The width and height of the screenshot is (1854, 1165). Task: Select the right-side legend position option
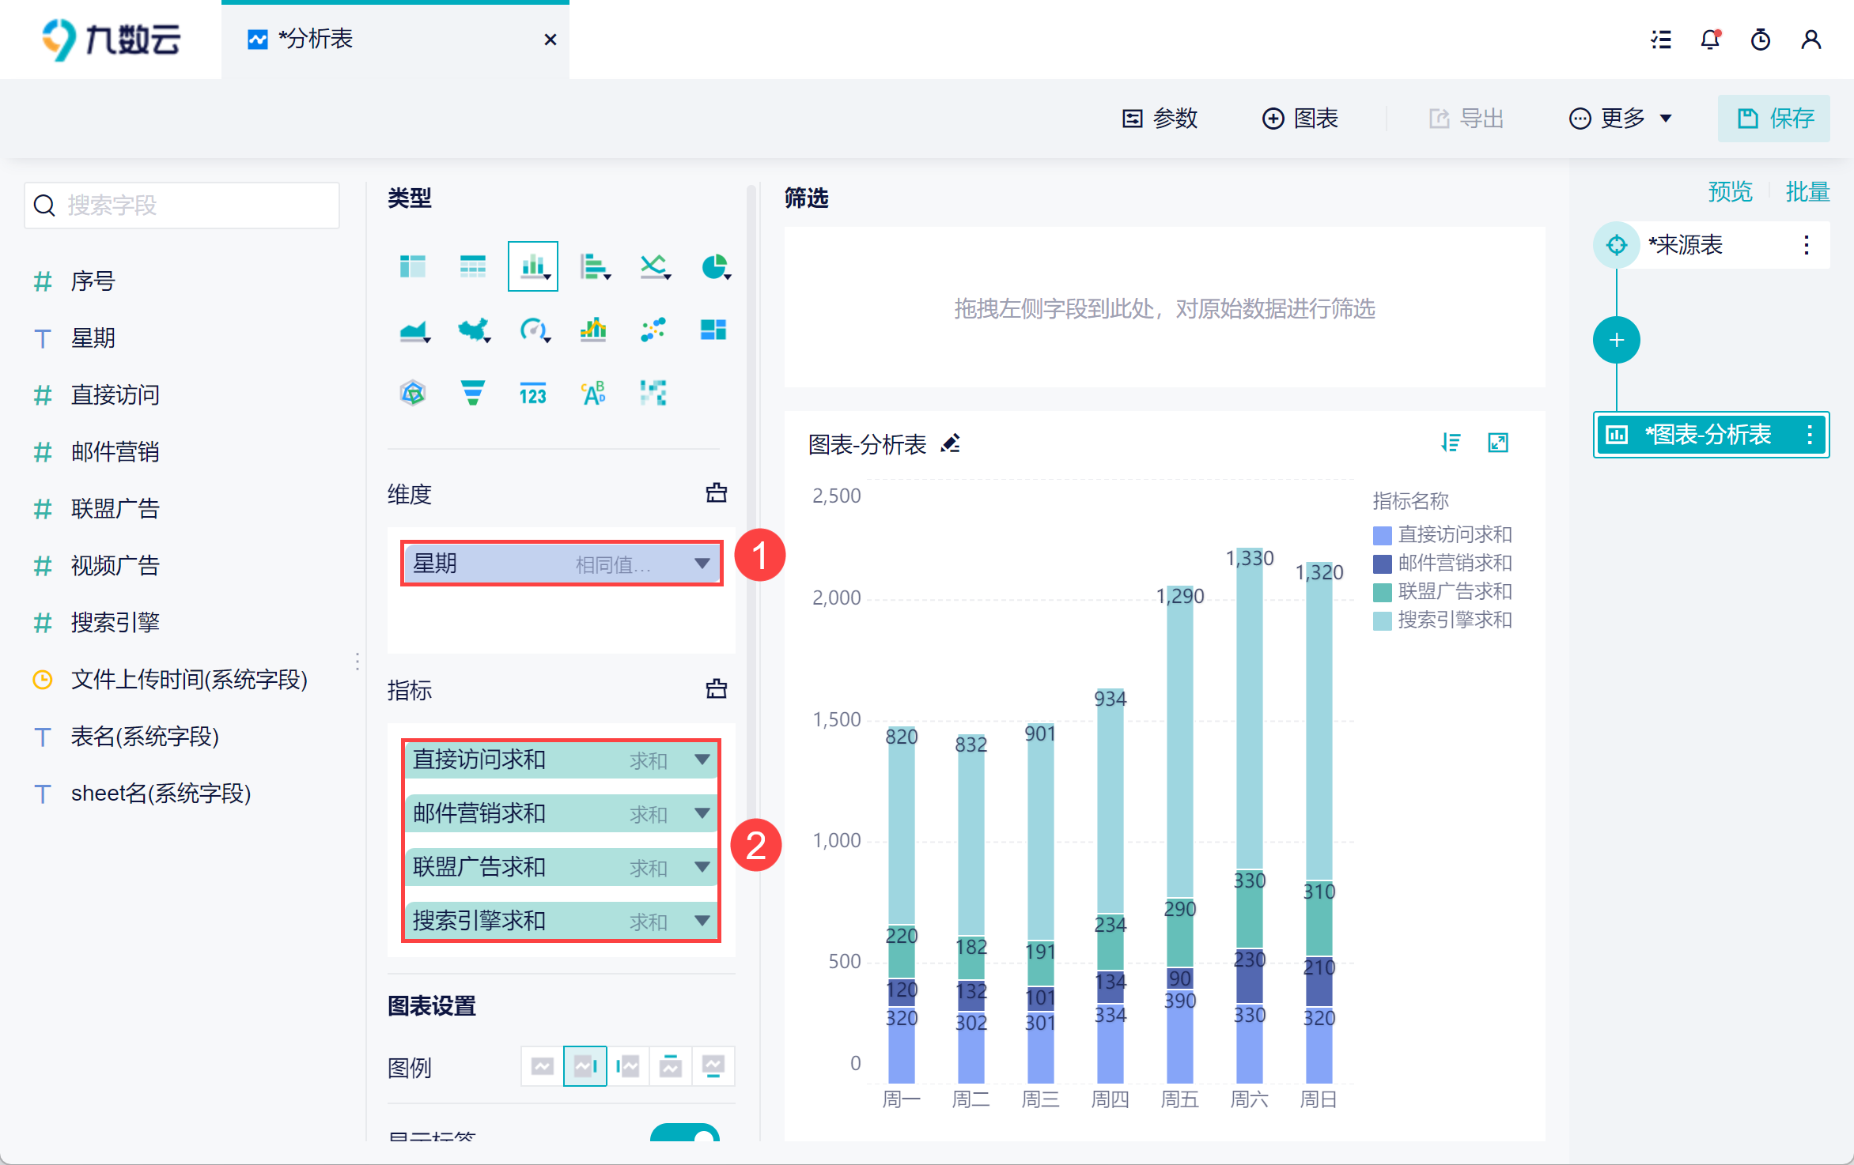click(x=585, y=1066)
